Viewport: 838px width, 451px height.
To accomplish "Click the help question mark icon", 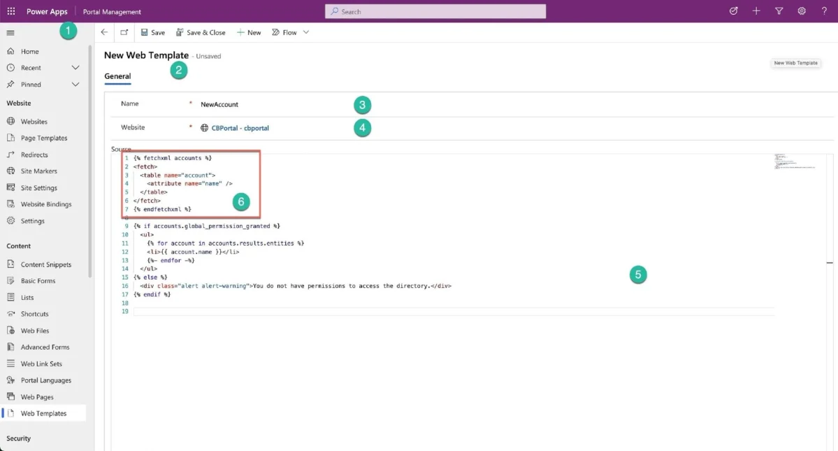I will coord(824,11).
